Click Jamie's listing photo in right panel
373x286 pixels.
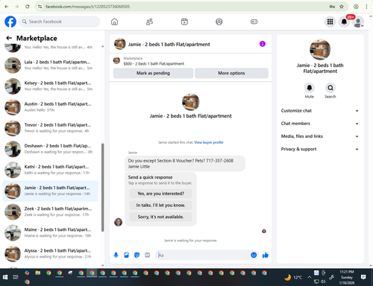pyautogui.click(x=320, y=49)
